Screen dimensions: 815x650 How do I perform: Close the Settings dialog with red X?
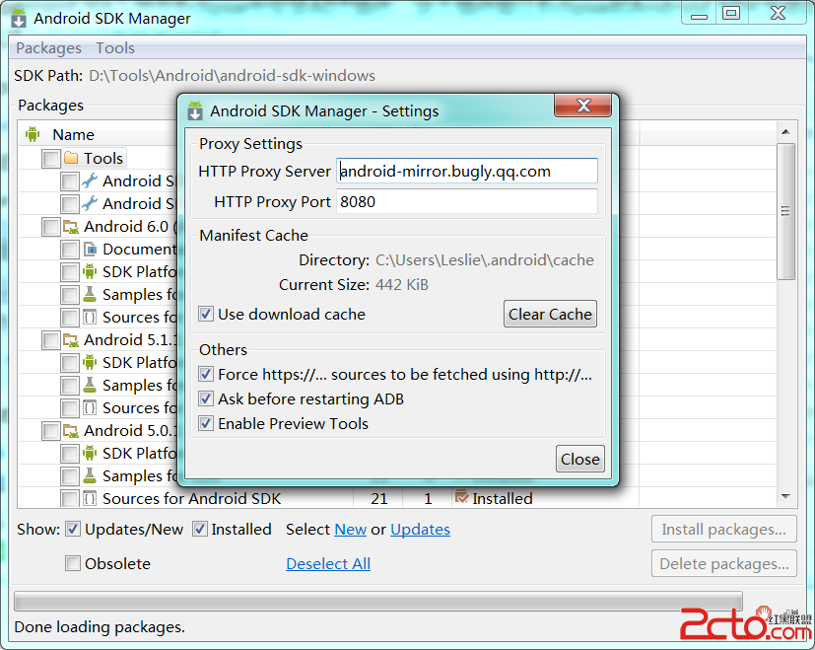tap(583, 106)
